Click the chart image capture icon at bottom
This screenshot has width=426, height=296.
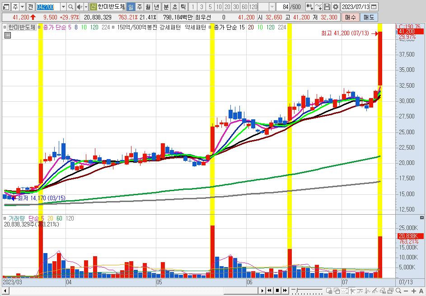(391, 291)
